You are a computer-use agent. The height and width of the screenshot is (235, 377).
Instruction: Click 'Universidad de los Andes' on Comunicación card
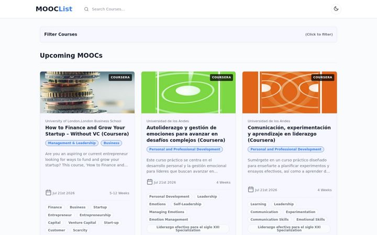tap(269, 121)
